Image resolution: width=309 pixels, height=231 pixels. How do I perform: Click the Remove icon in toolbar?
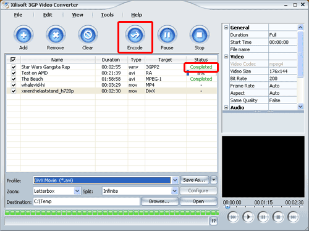click(56, 35)
